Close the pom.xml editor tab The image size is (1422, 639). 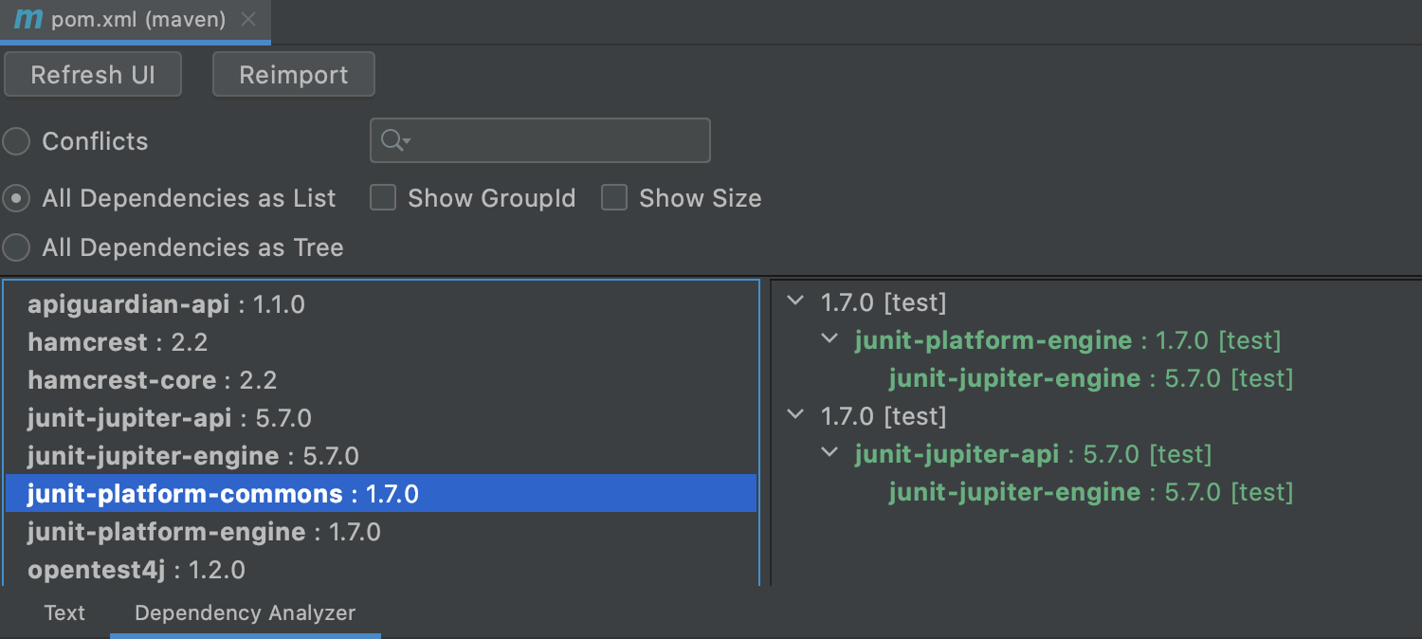coord(248,20)
